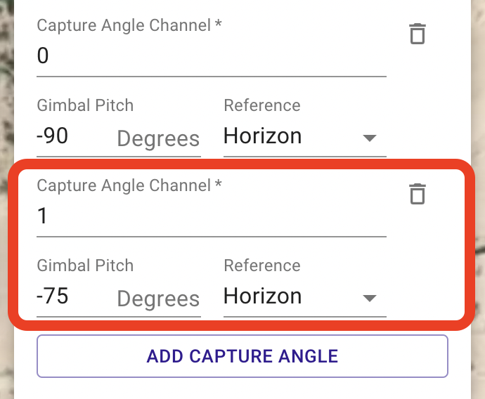Screen dimensions: 485x399
Task: Click the first Capture Angle Channel label
Action: point(129,25)
